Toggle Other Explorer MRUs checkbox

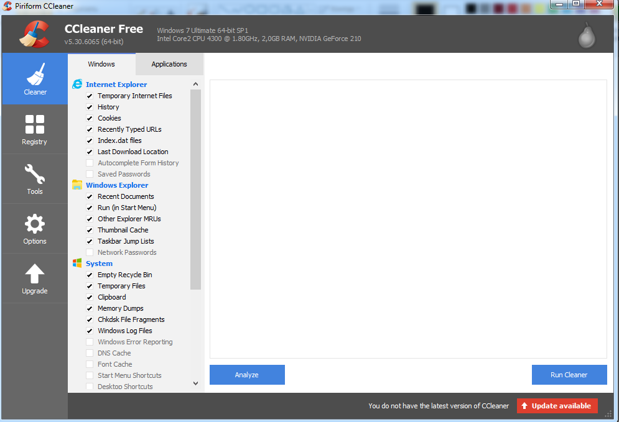[90, 219]
